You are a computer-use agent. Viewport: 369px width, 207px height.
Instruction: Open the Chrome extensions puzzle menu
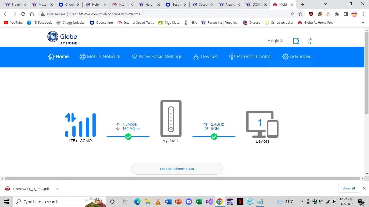tap(337, 14)
